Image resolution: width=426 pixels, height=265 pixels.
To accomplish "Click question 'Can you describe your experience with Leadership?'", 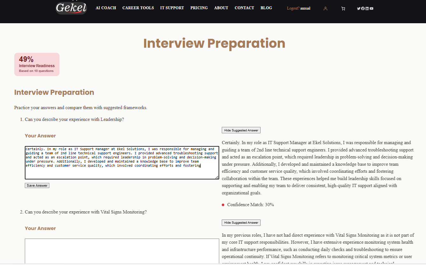I will [74, 119].
